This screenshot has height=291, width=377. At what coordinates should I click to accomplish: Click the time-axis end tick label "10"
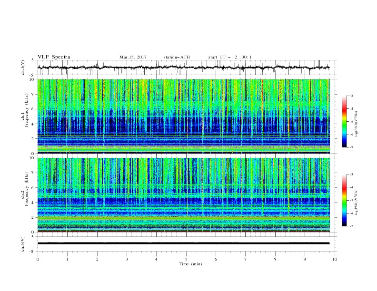coord(335,259)
